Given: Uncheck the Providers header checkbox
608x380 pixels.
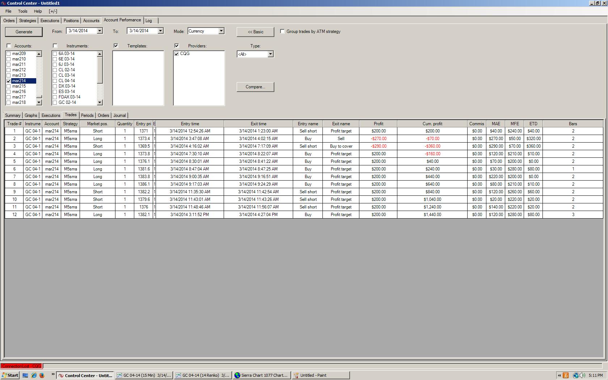Looking at the screenshot, I should 177,46.
